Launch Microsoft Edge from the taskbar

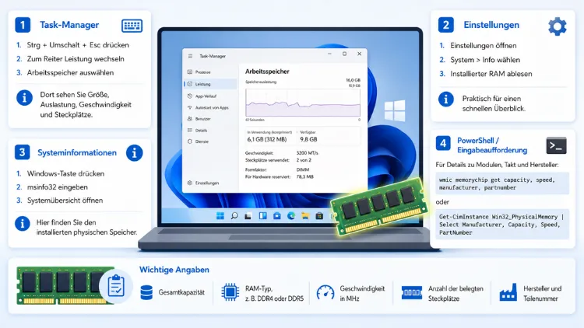coord(291,216)
